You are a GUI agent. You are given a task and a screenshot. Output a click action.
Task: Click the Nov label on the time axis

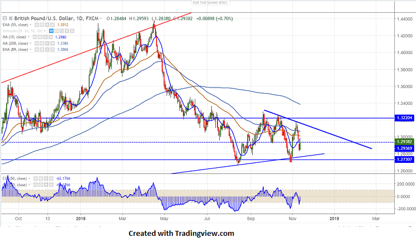(292, 219)
